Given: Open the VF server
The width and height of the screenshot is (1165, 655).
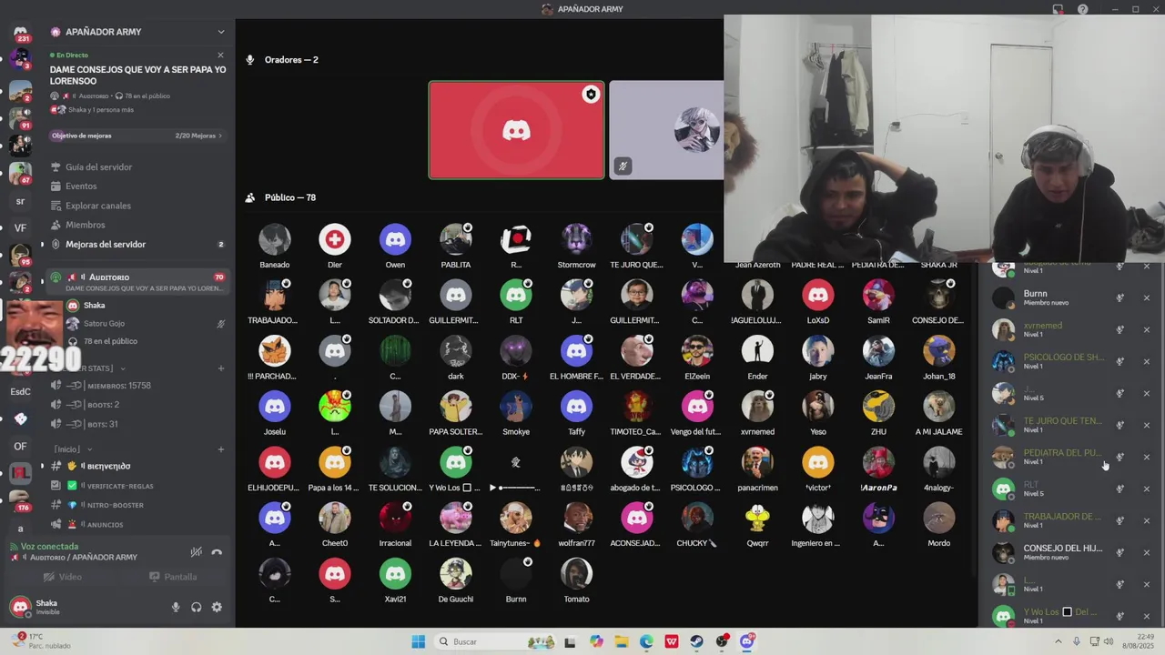Looking at the screenshot, I should [x=20, y=228].
